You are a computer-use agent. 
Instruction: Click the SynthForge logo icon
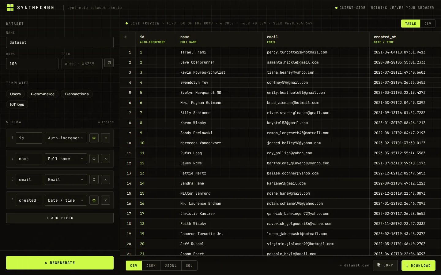10,8
